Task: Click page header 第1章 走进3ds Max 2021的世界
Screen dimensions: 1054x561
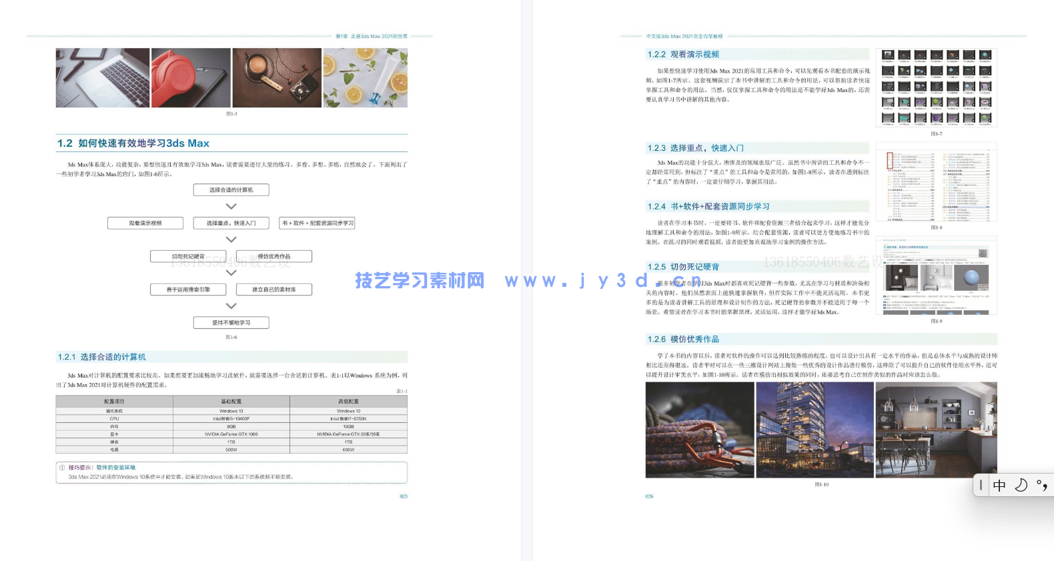Action: [372, 36]
